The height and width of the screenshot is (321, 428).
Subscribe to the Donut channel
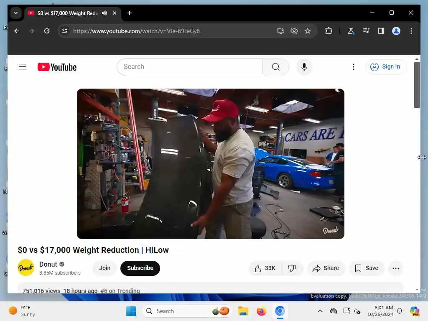tap(140, 268)
